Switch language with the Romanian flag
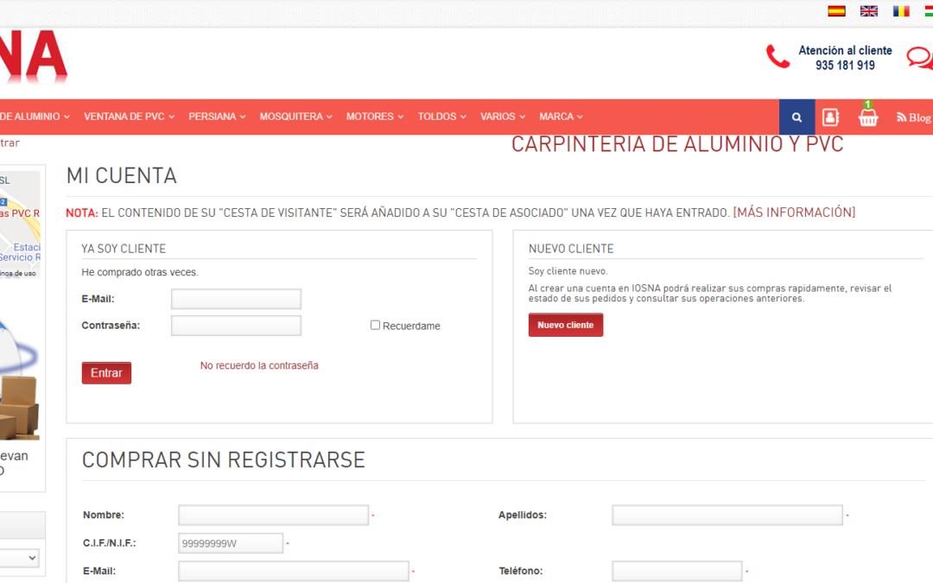933x583 pixels. [901, 10]
